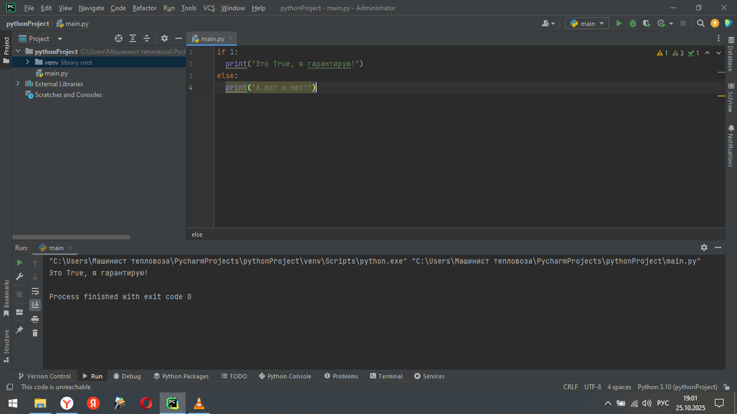Open the VCS menu
Screen dimensions: 737x414
tap(209, 8)
